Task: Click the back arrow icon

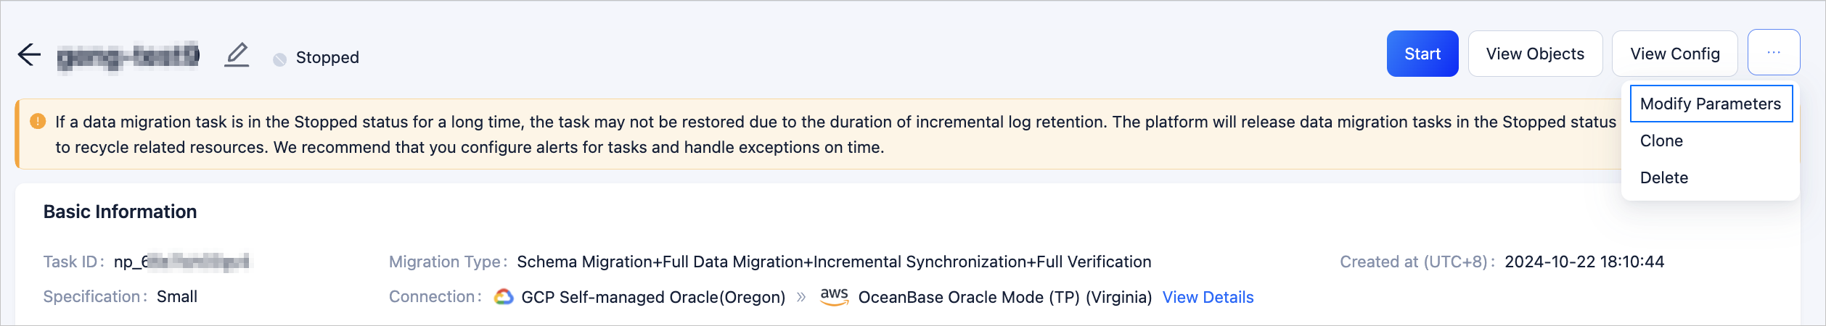Action: (x=29, y=55)
